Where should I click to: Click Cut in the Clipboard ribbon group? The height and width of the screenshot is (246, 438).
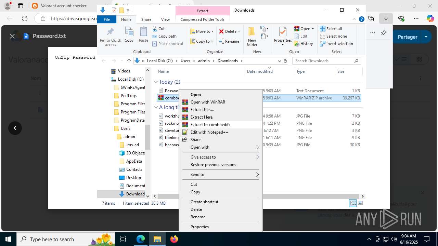158,29
